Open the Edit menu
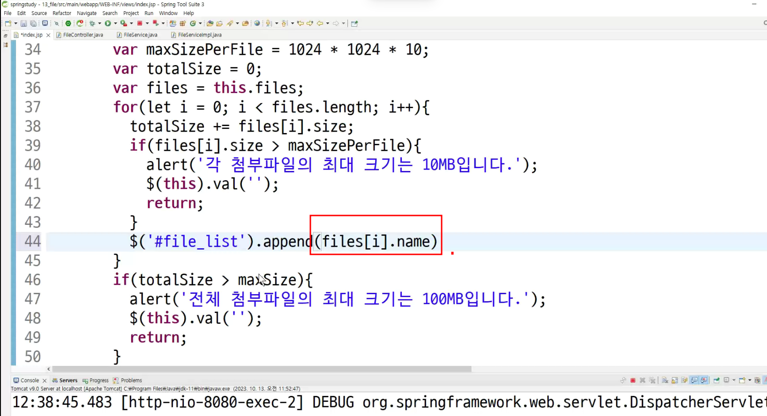The height and width of the screenshot is (416, 767). [21, 13]
